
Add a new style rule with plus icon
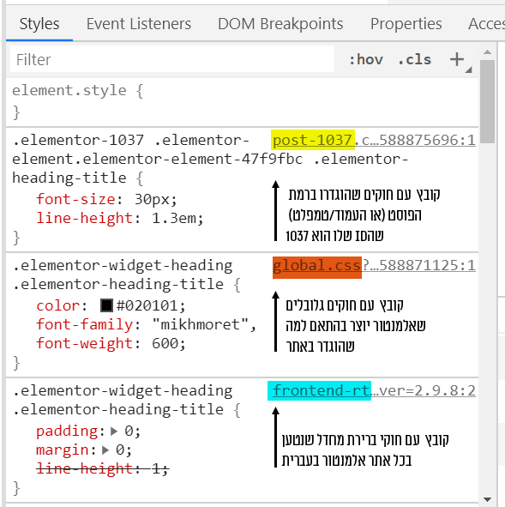point(457,59)
